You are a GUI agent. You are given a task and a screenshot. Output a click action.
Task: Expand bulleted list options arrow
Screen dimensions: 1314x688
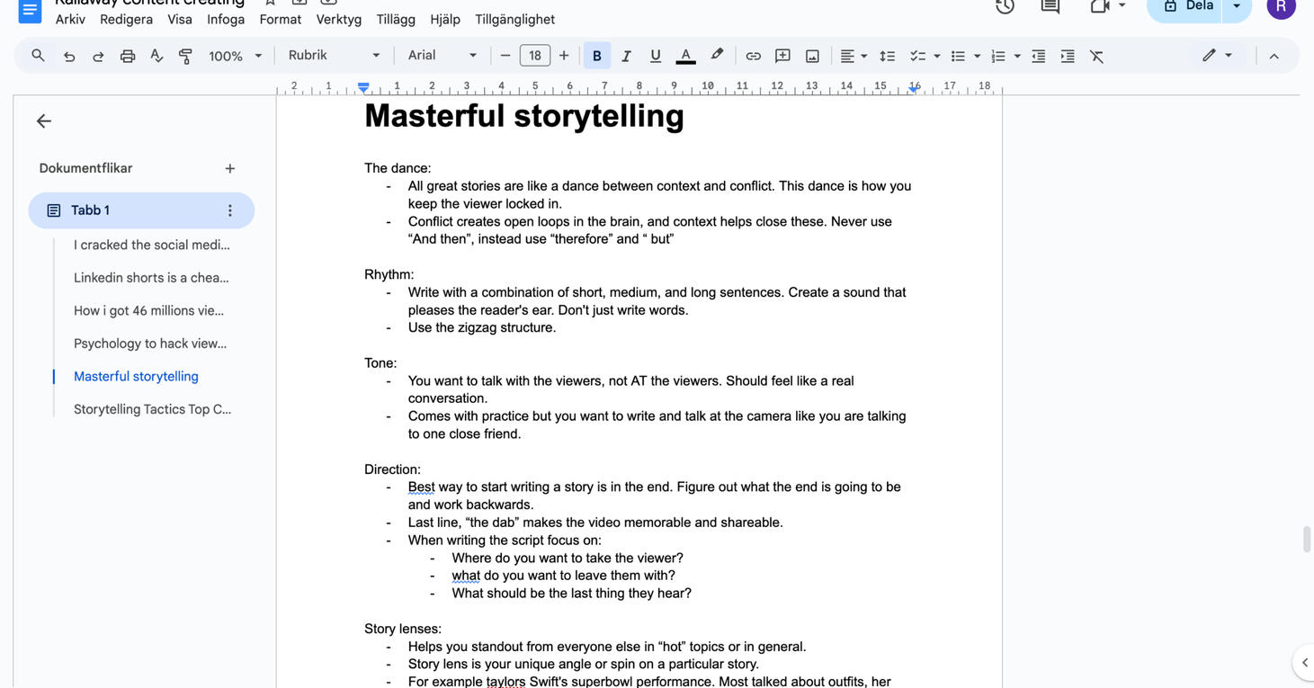tap(978, 56)
